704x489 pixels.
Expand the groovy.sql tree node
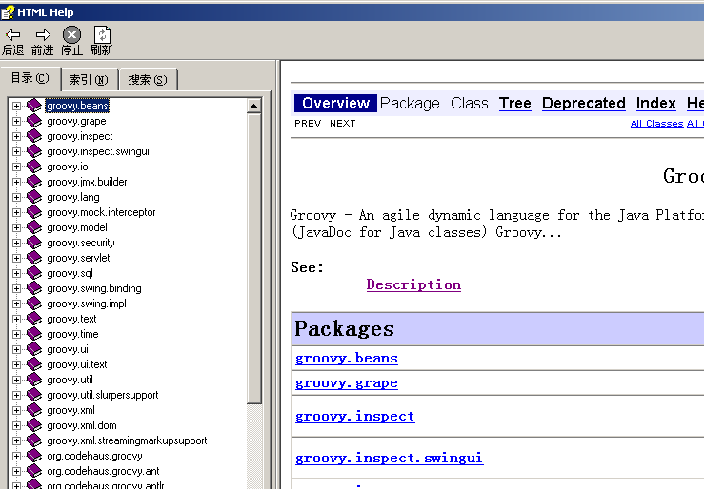(16, 273)
